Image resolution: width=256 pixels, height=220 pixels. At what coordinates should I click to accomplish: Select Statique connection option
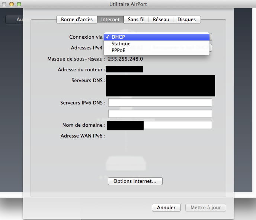coord(157,44)
